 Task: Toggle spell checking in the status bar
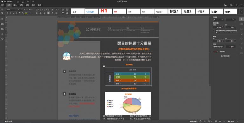(205, 121)
